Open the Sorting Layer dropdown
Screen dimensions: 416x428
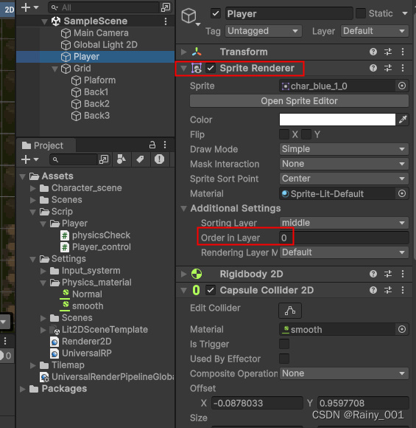click(x=344, y=223)
